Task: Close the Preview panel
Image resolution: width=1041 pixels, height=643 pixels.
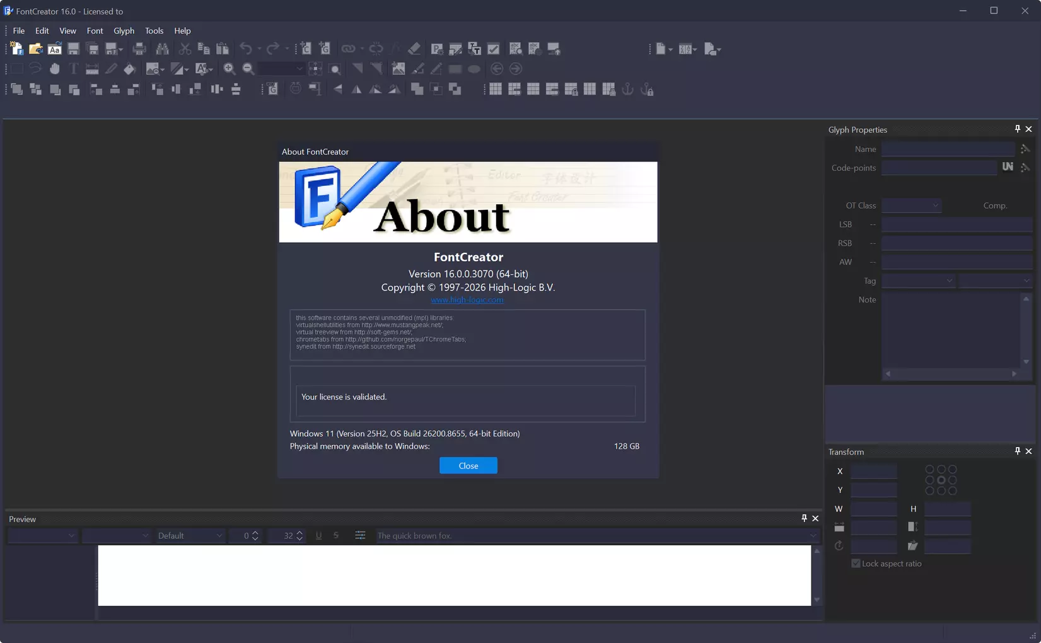Action: pyautogui.click(x=815, y=518)
